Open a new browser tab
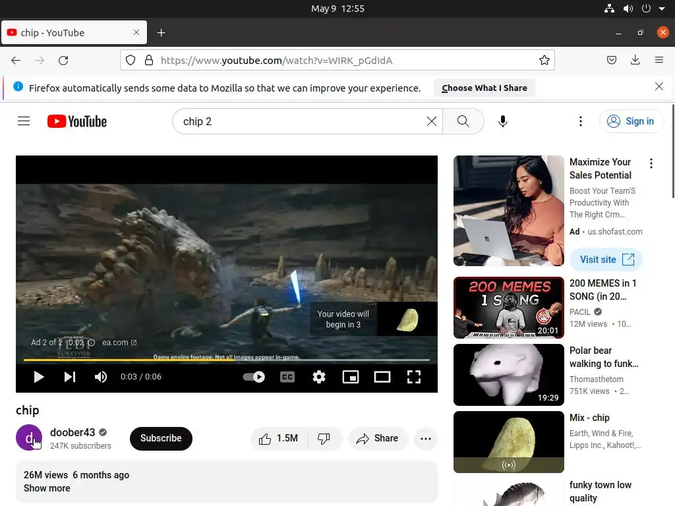 161,33
